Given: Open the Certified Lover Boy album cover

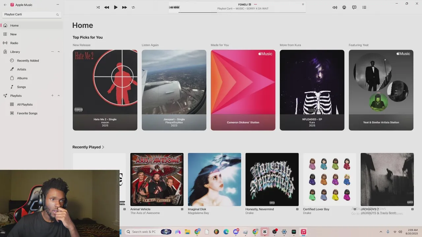Looking at the screenshot, I should (330, 179).
